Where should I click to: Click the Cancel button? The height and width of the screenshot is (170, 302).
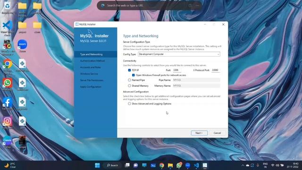tap(217, 133)
